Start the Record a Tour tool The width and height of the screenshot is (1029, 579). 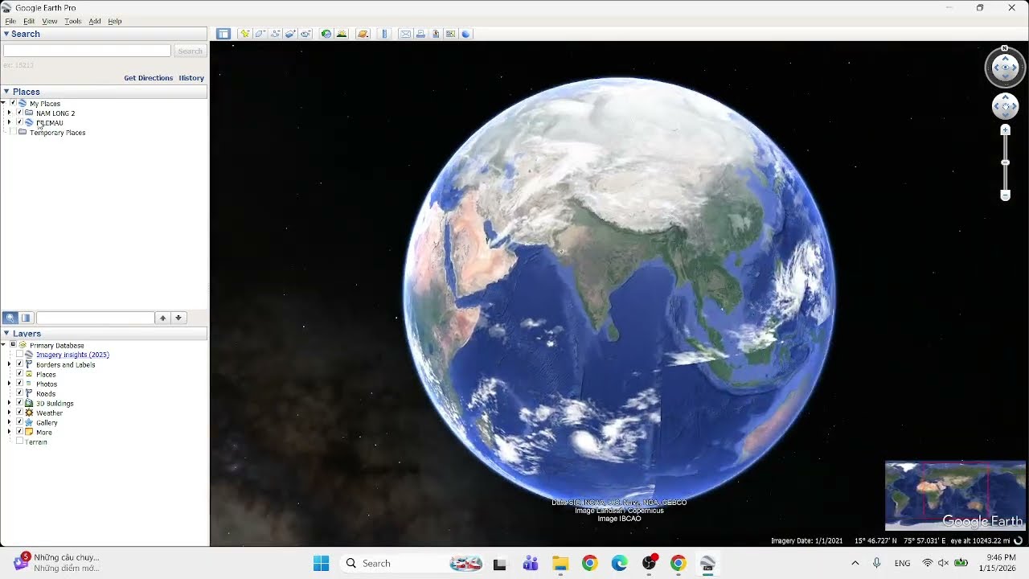[306, 34]
